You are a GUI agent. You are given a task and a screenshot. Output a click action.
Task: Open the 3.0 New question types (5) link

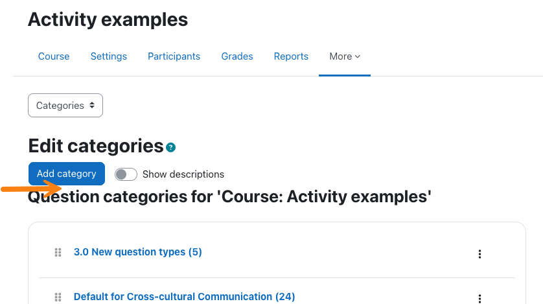(138, 251)
